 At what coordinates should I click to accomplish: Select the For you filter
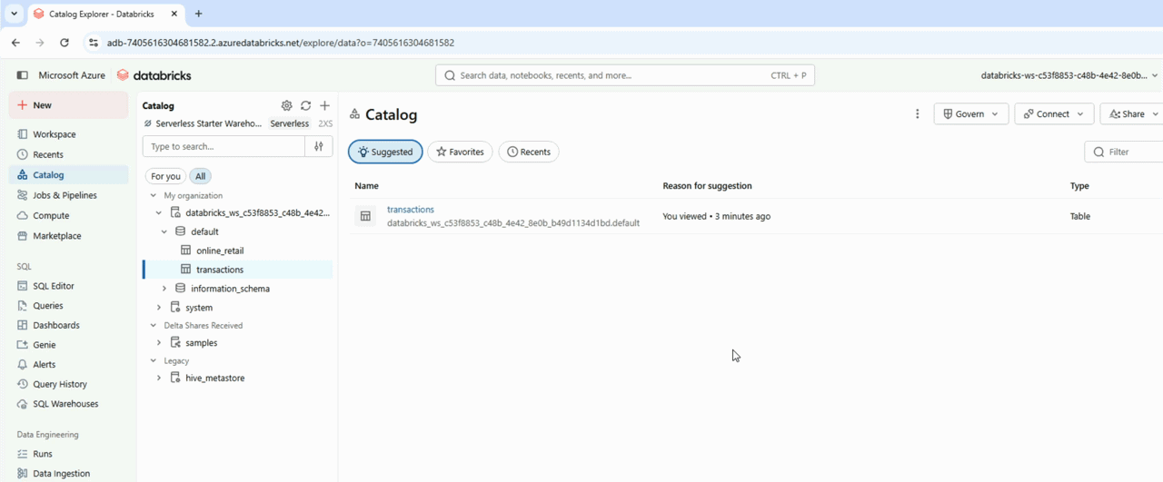point(165,176)
